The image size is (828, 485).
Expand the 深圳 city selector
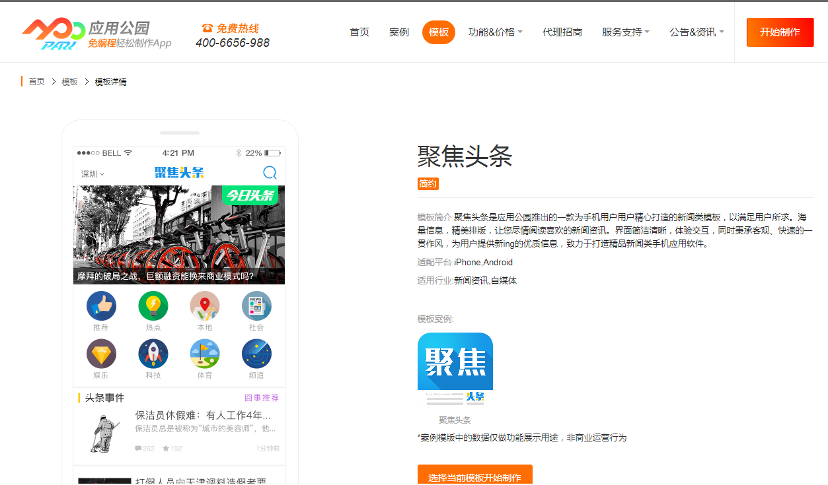pos(93,174)
